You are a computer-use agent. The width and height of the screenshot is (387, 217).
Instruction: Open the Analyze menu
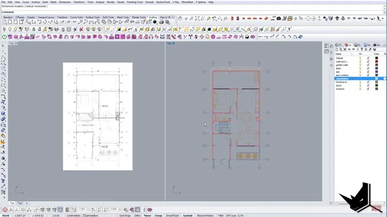point(100,2)
